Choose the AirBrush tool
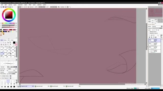This screenshot has height=91, width=163. tap(6, 48)
